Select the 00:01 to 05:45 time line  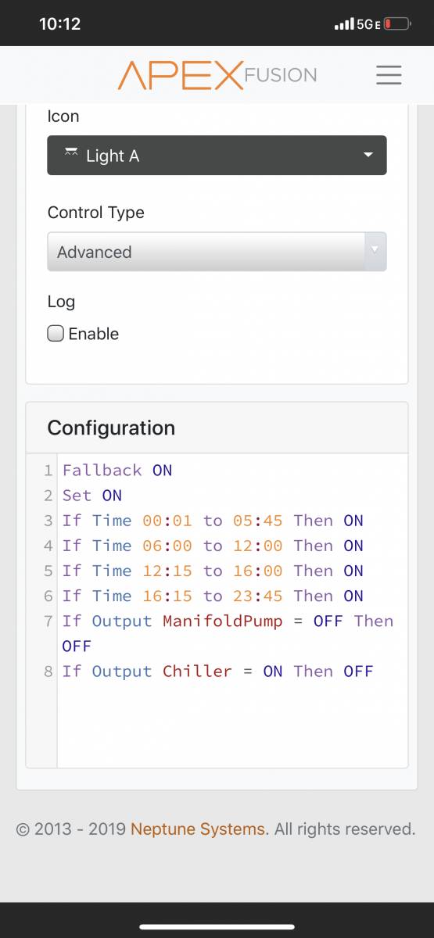pyautogui.click(x=213, y=520)
